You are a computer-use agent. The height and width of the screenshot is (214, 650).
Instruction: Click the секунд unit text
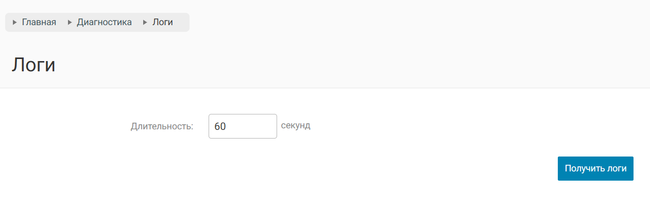click(296, 126)
